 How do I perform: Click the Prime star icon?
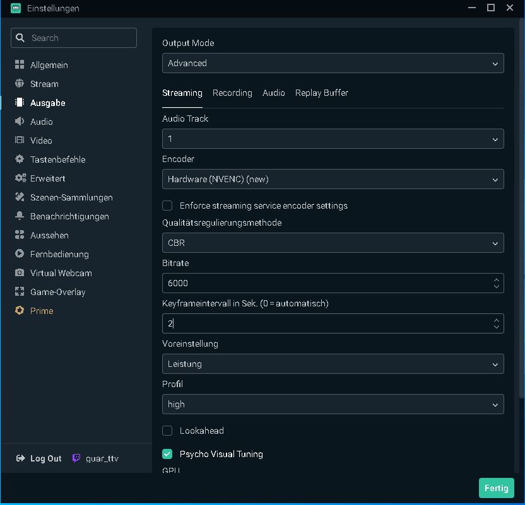coord(19,311)
